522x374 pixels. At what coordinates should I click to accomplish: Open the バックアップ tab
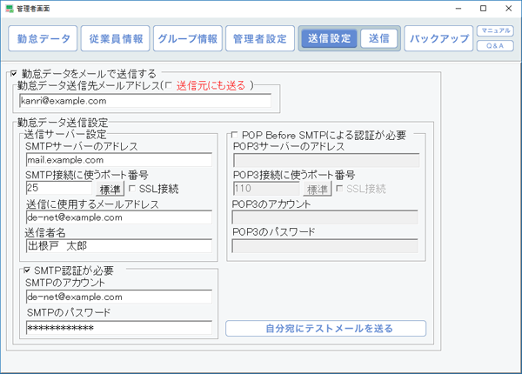coord(438,39)
